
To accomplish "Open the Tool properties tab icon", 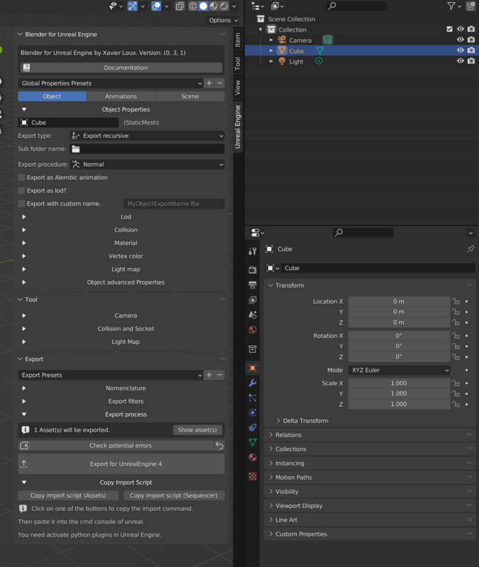I will [253, 251].
